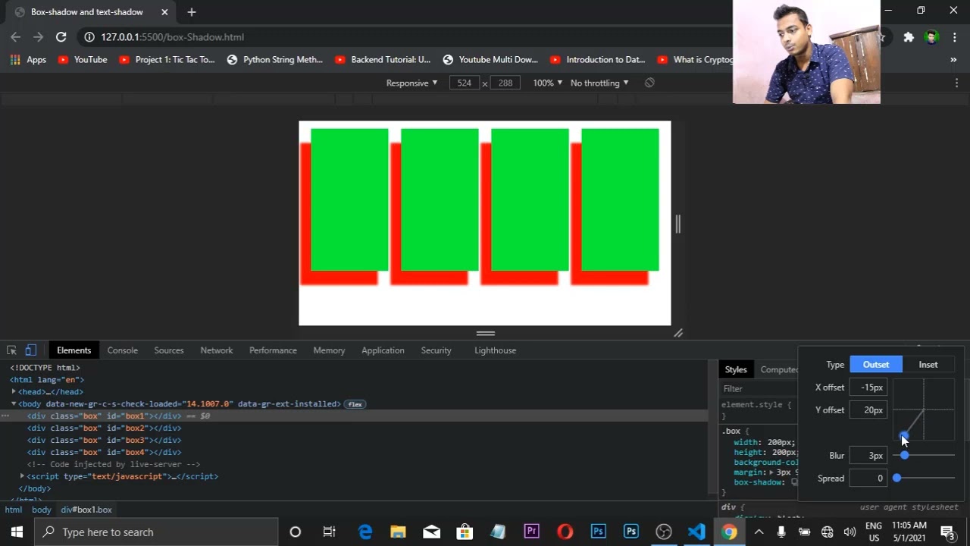970x546 pixels.
Task: Open a new browser tab with plus icon
Action: pos(192,12)
